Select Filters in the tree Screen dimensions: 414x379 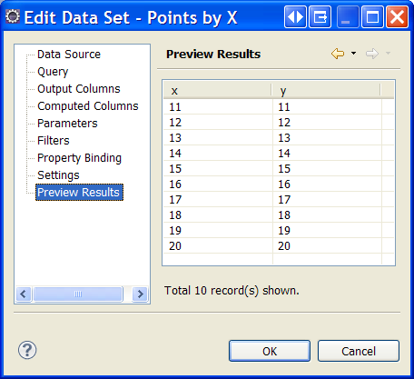54,141
